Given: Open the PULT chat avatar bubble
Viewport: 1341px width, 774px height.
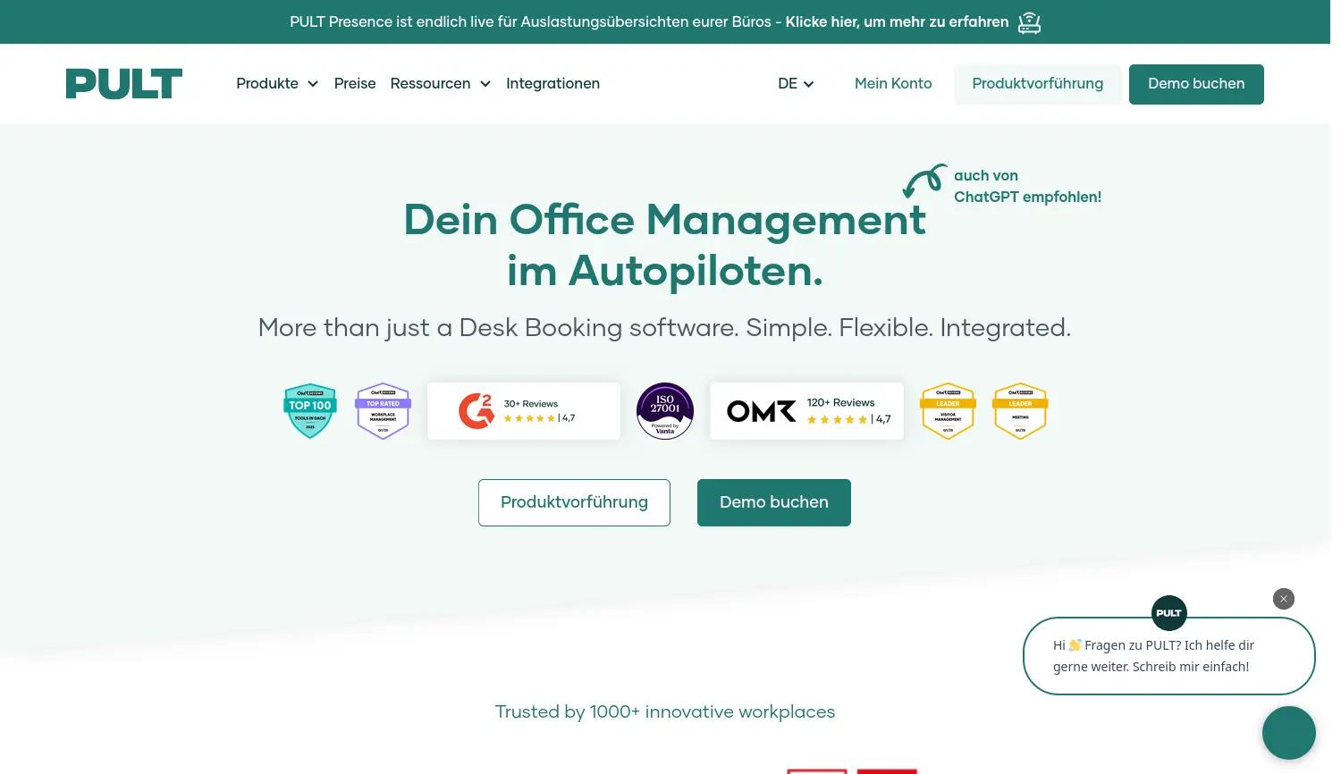Looking at the screenshot, I should coord(1168,613).
